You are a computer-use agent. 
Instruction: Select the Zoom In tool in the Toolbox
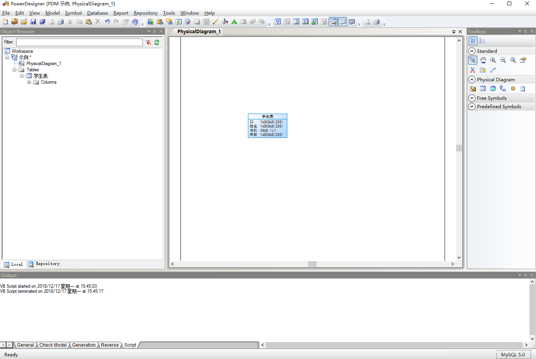(493, 60)
